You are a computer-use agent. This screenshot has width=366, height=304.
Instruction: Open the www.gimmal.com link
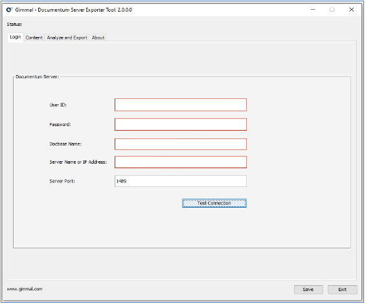pos(25,289)
